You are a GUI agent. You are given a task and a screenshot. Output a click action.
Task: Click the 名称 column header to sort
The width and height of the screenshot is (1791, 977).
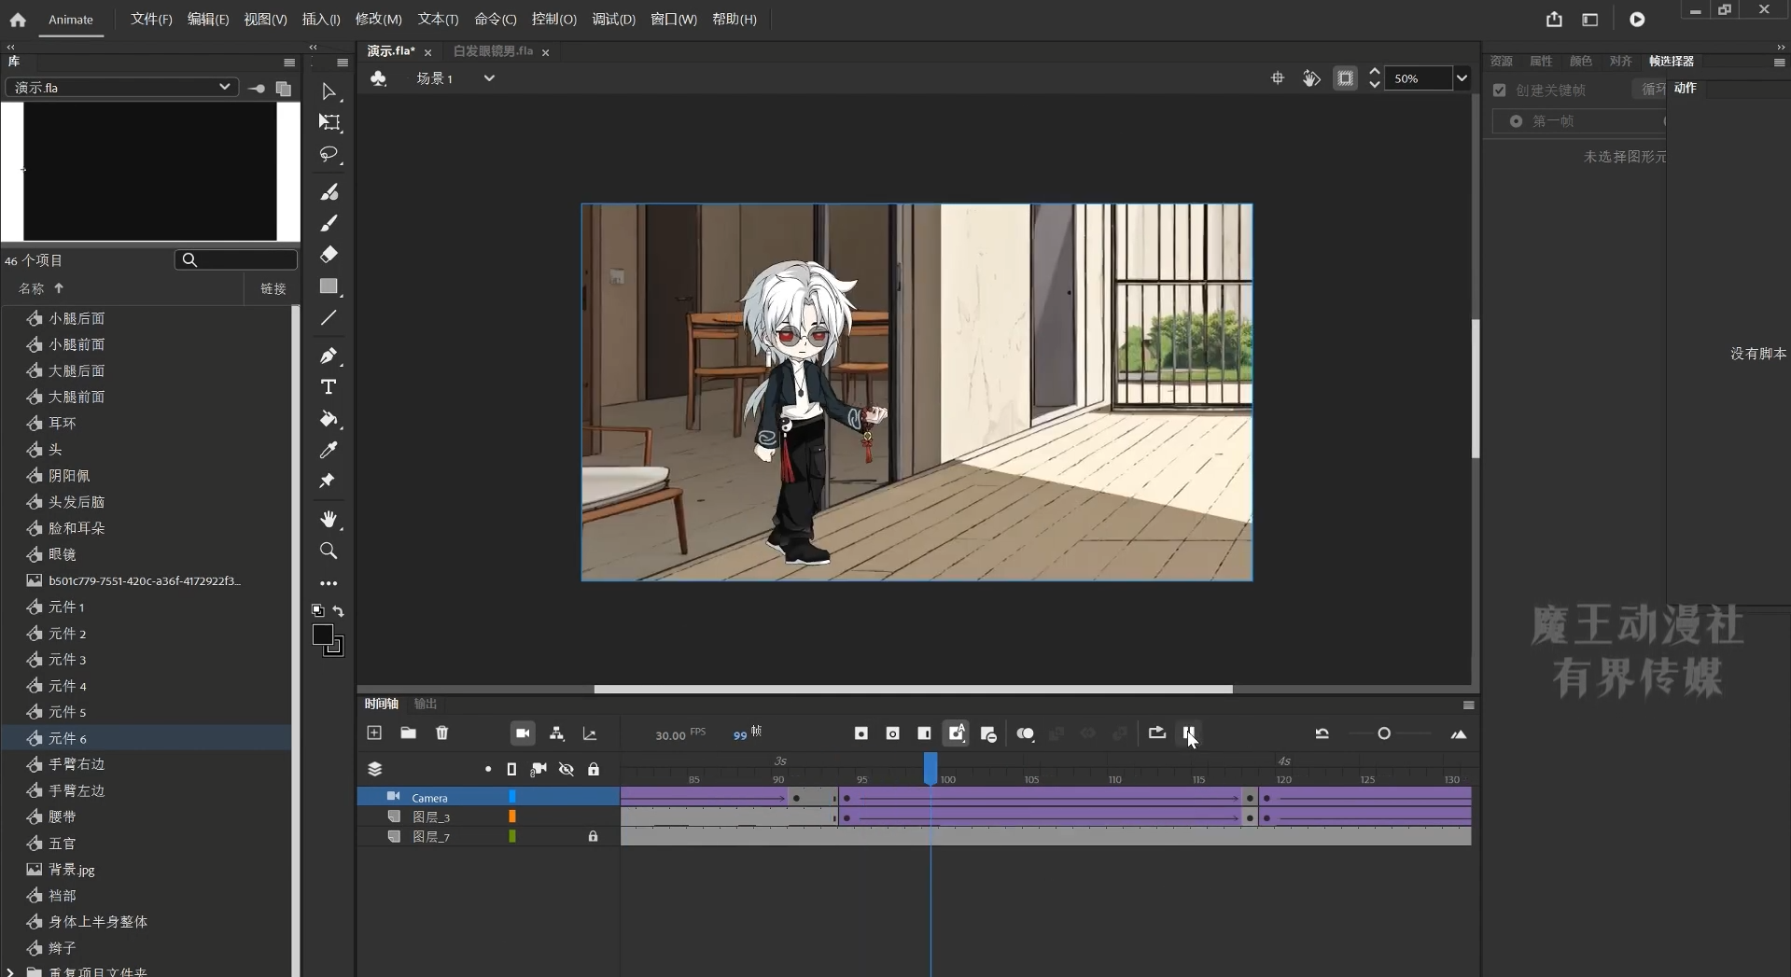pos(32,288)
